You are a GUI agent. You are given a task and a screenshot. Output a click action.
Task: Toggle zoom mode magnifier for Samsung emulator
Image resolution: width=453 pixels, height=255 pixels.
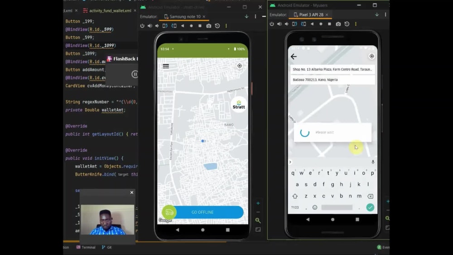pos(258,221)
